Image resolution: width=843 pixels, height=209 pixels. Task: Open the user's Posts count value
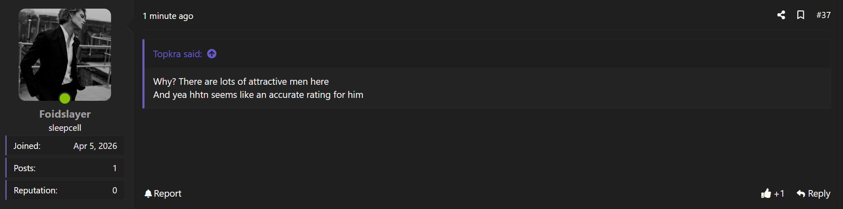click(x=114, y=168)
